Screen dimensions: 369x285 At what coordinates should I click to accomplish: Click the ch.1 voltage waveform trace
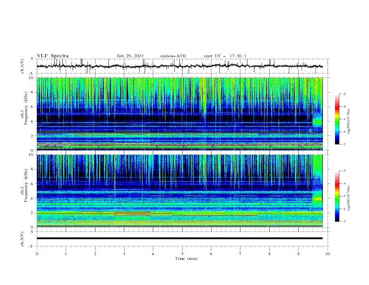[x=179, y=66]
